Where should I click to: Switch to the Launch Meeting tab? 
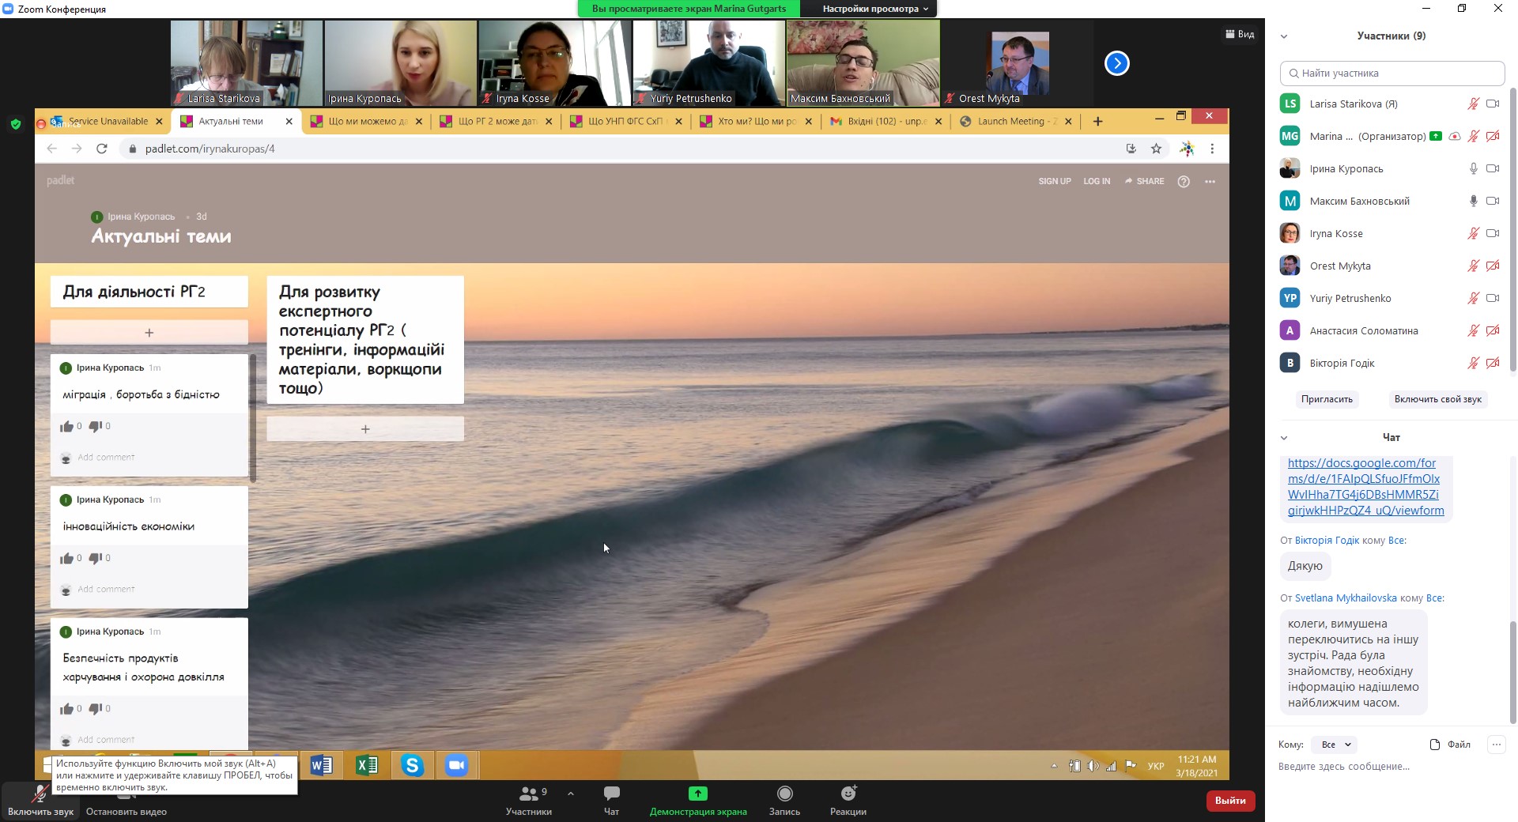tap(1016, 122)
